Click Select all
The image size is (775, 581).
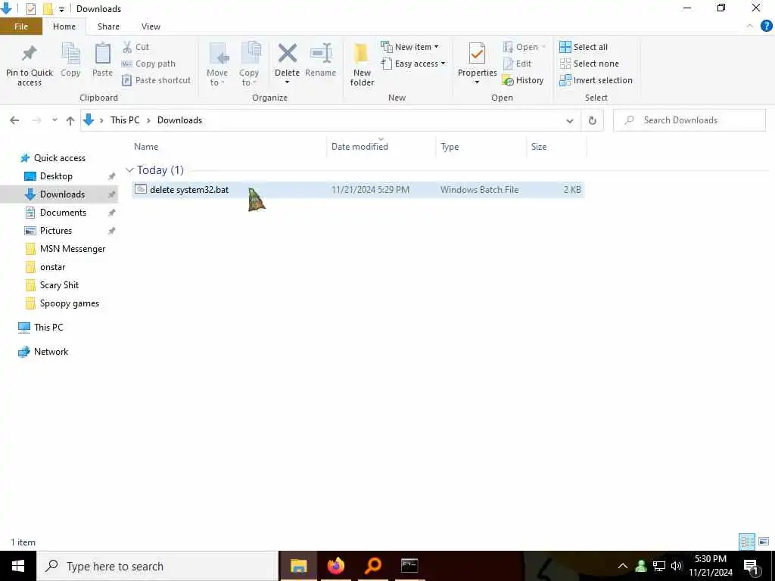pos(584,47)
